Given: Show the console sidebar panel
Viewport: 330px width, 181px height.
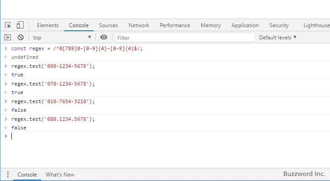Looking at the screenshot, I should click(8, 38).
